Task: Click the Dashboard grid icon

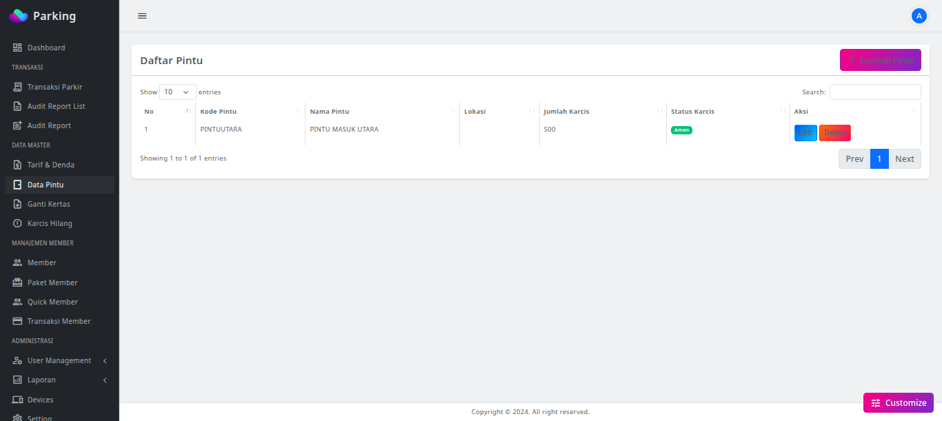Action: click(x=18, y=48)
